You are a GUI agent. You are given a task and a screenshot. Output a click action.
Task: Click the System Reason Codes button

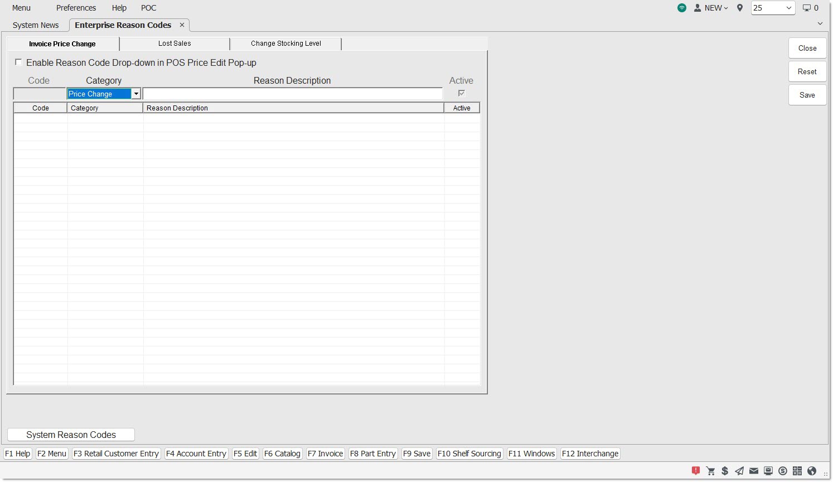[x=71, y=435]
